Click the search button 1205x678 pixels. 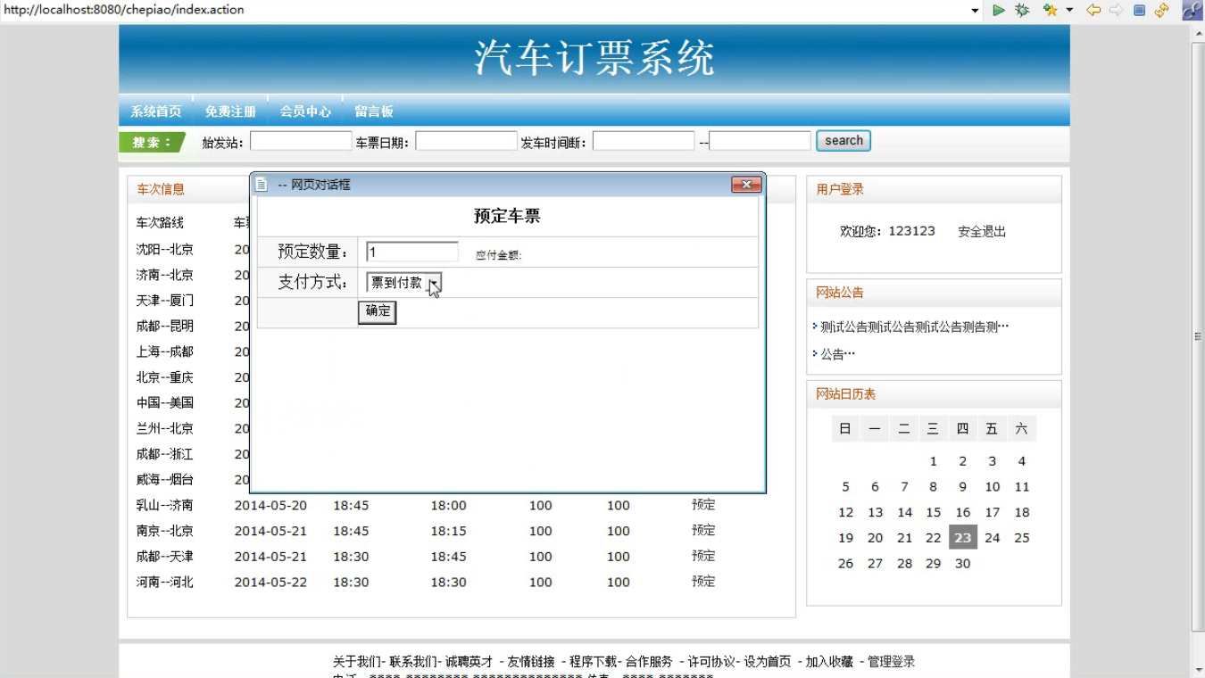(x=843, y=141)
